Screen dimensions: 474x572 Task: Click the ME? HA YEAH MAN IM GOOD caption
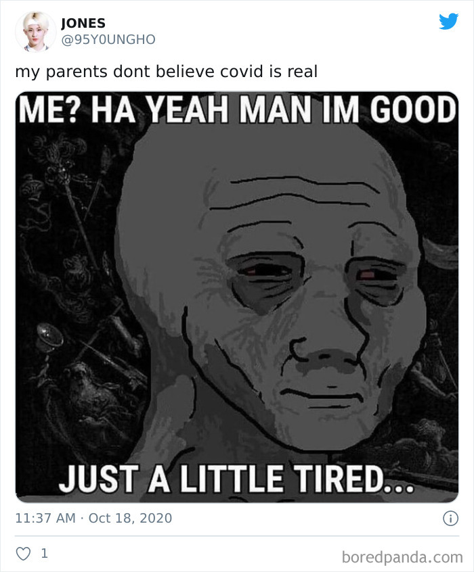237,109
